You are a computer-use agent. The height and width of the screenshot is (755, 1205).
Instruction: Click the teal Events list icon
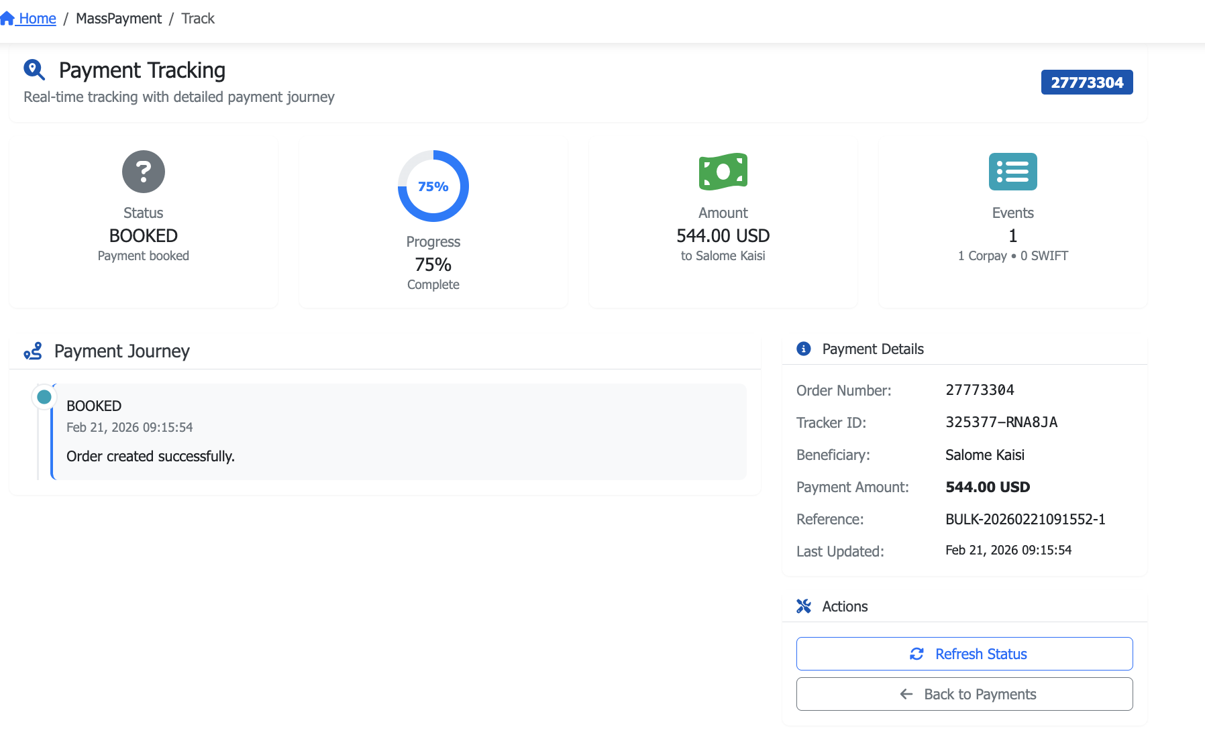1012,172
